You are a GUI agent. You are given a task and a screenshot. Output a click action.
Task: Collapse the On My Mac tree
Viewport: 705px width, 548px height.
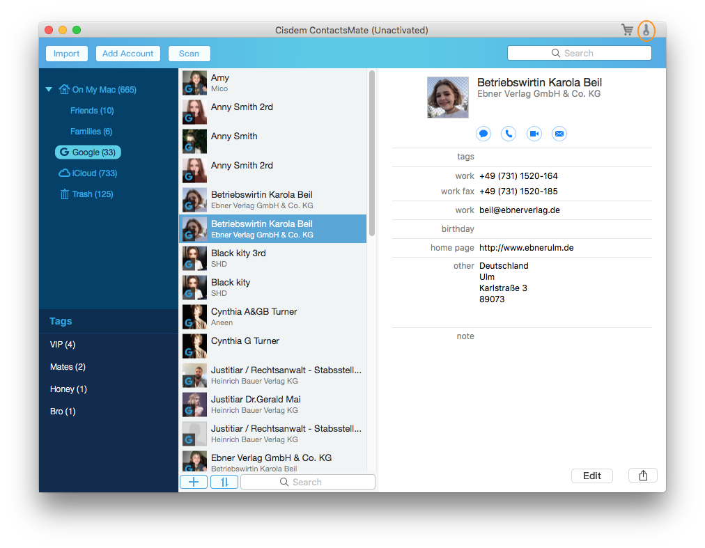[49, 89]
